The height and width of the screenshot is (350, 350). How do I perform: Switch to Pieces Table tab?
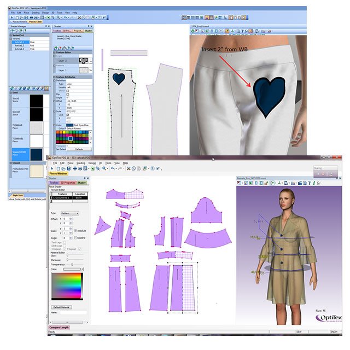[36, 22]
